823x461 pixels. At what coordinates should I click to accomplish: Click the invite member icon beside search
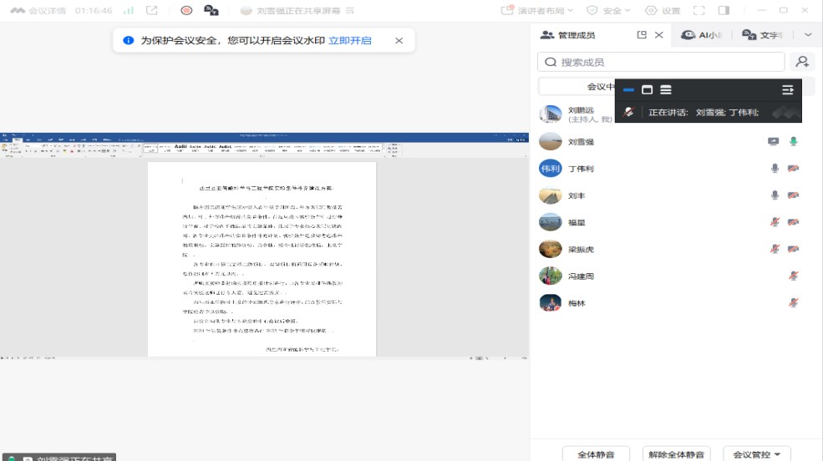click(x=802, y=62)
